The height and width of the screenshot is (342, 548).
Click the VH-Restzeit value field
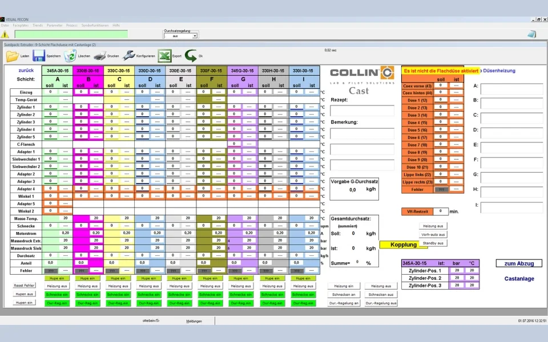pos(440,211)
